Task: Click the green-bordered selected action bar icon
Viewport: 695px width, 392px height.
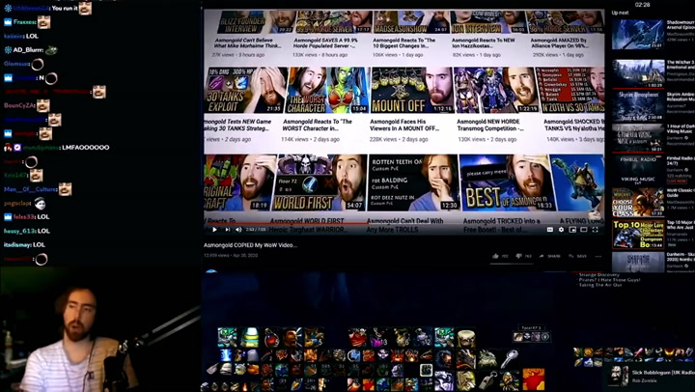Action: click(426, 369)
